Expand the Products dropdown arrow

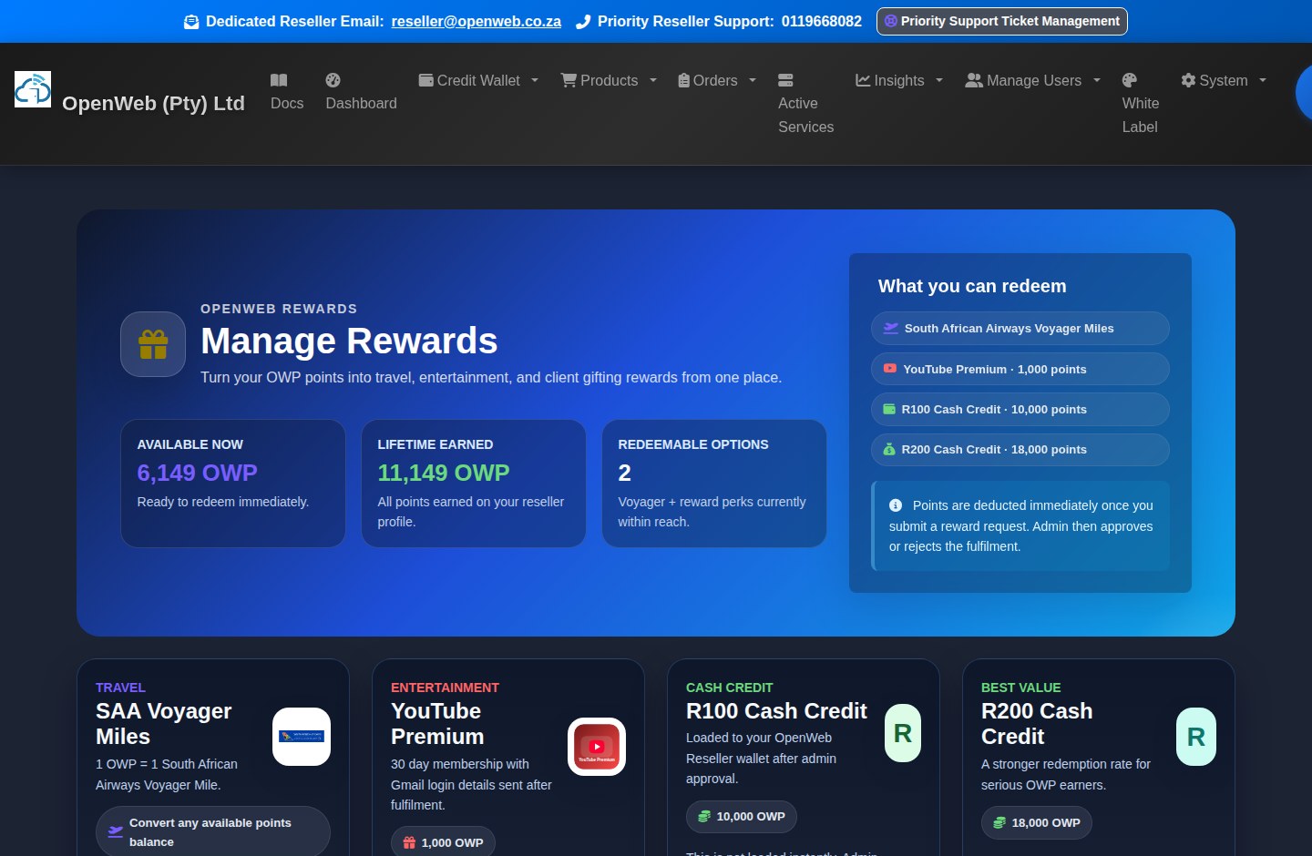(x=653, y=80)
